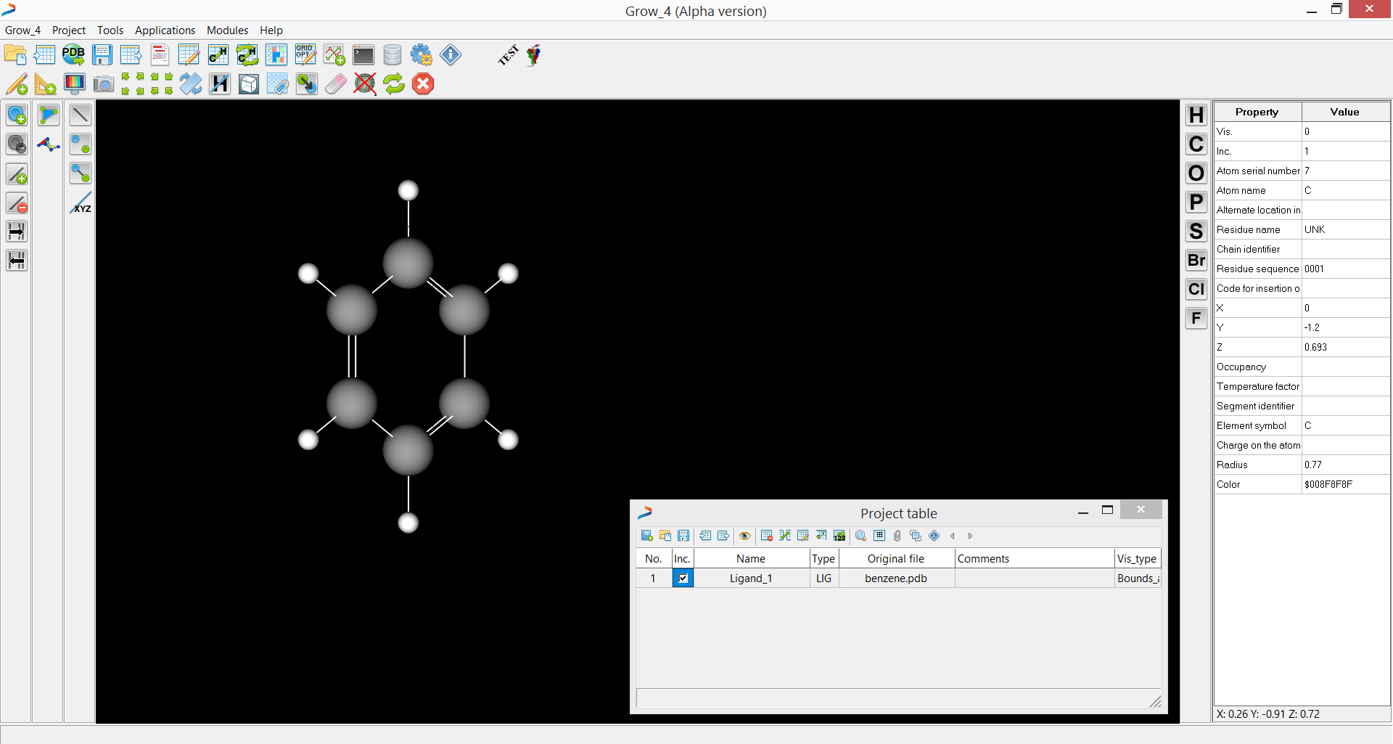1393x744 pixels.
Task: Open the Grow_4 menu
Action: [22, 30]
